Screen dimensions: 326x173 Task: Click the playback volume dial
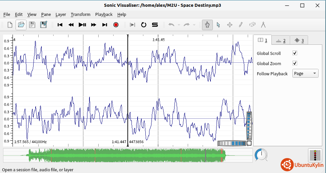[261, 155]
